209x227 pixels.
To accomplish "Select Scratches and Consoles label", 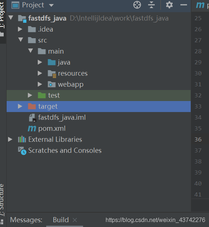I will pyautogui.click(x=65, y=151).
